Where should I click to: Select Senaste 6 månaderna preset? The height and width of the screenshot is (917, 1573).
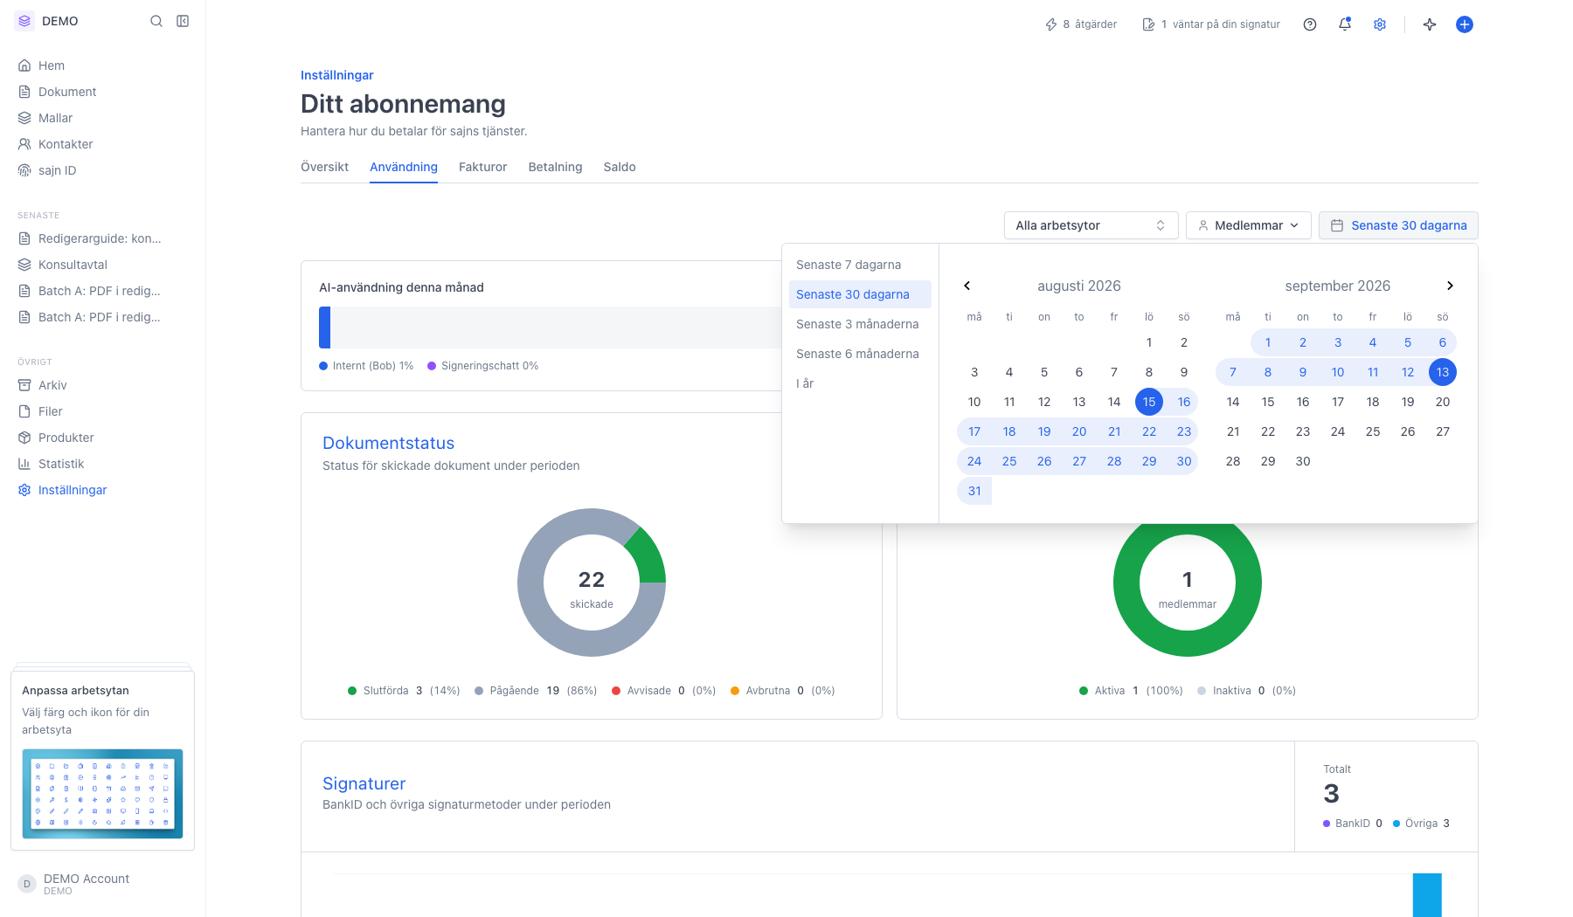tap(860, 354)
